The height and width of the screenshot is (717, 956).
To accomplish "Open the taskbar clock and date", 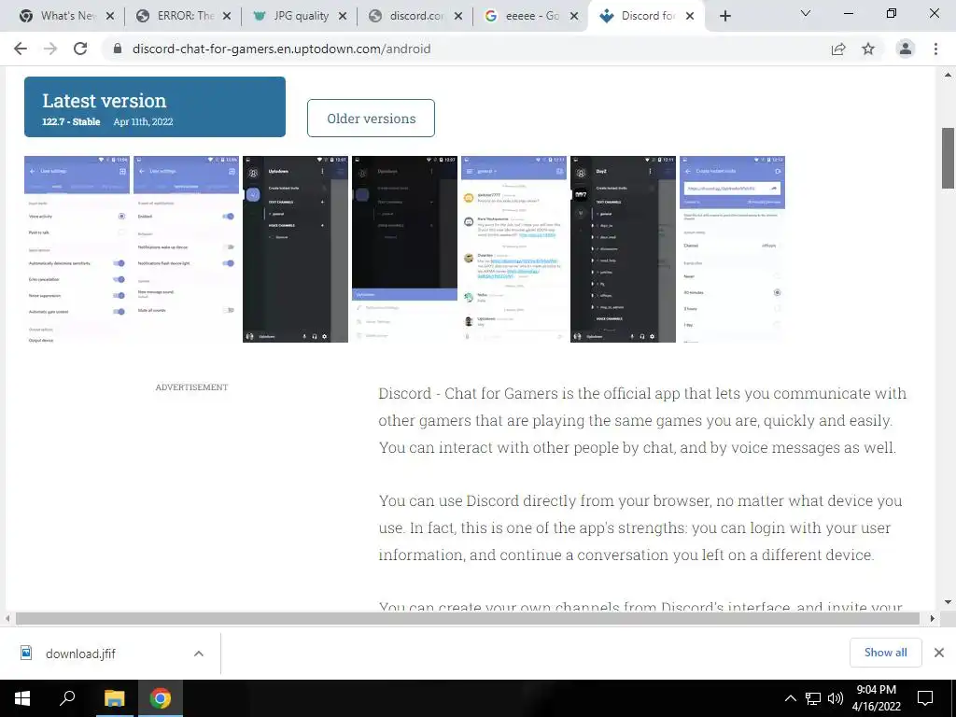I will 876,698.
